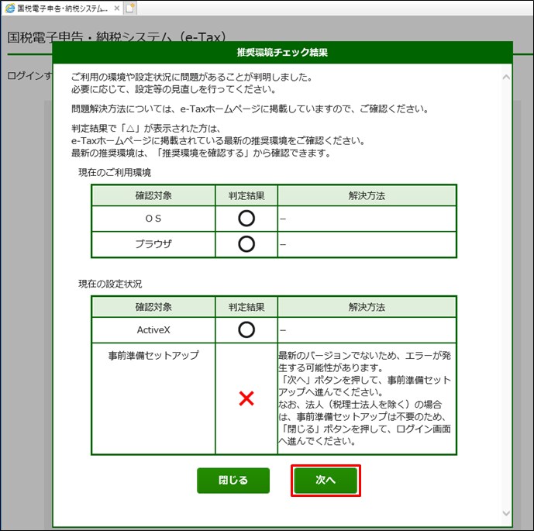
Task: Click the line 問題解決方法については
Action: click(250, 109)
